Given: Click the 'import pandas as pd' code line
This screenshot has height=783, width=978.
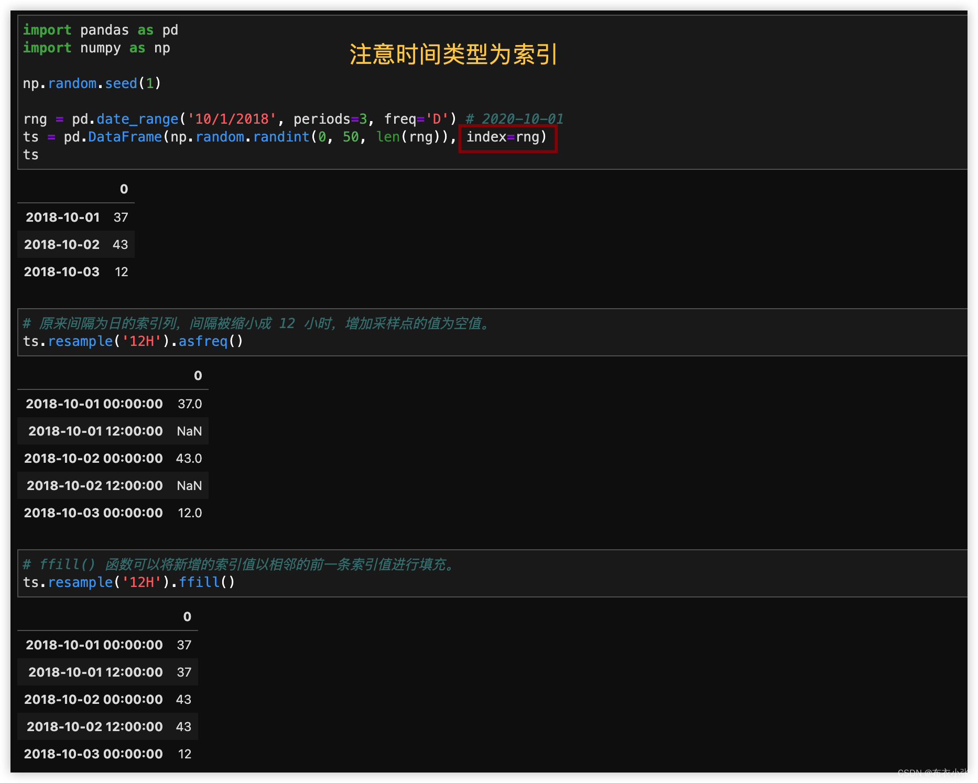Looking at the screenshot, I should click(101, 30).
